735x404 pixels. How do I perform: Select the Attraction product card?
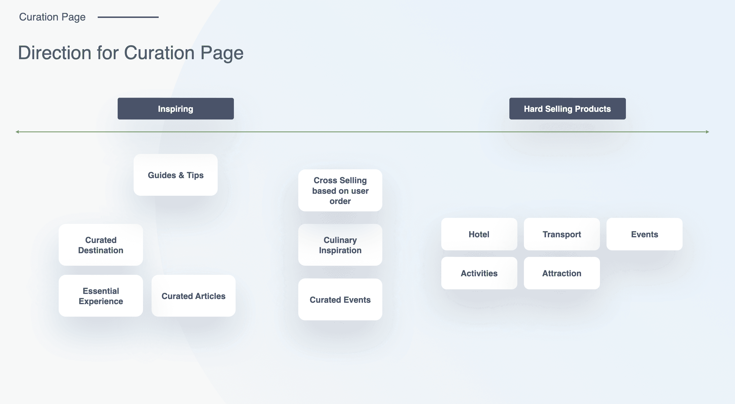[562, 273]
